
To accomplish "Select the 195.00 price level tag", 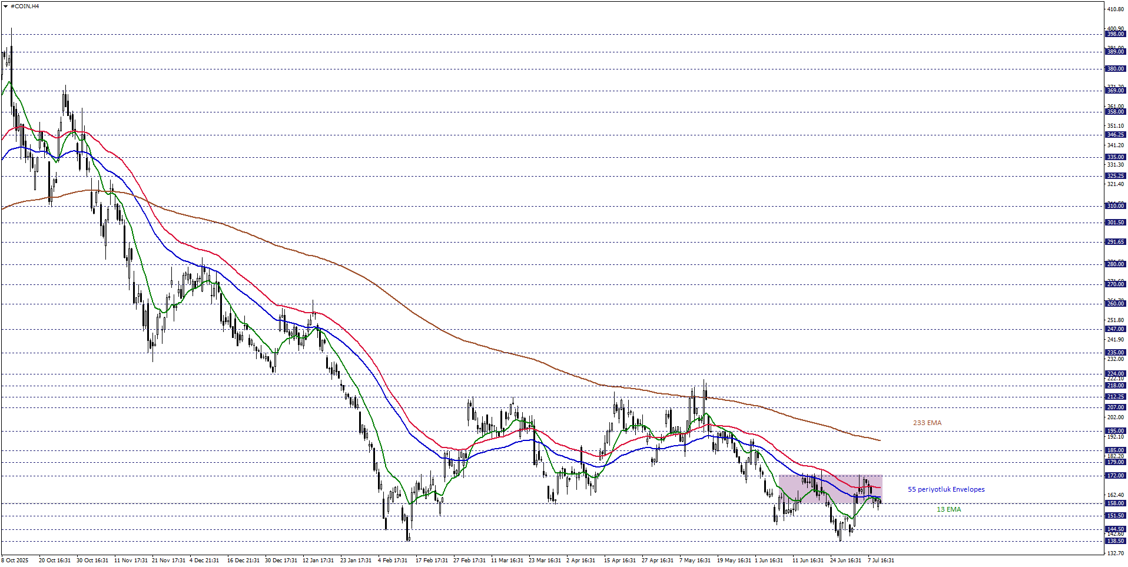I will pyautogui.click(x=1116, y=431).
